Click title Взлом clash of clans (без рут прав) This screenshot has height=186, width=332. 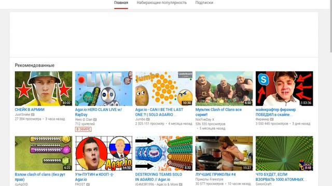[40, 177]
